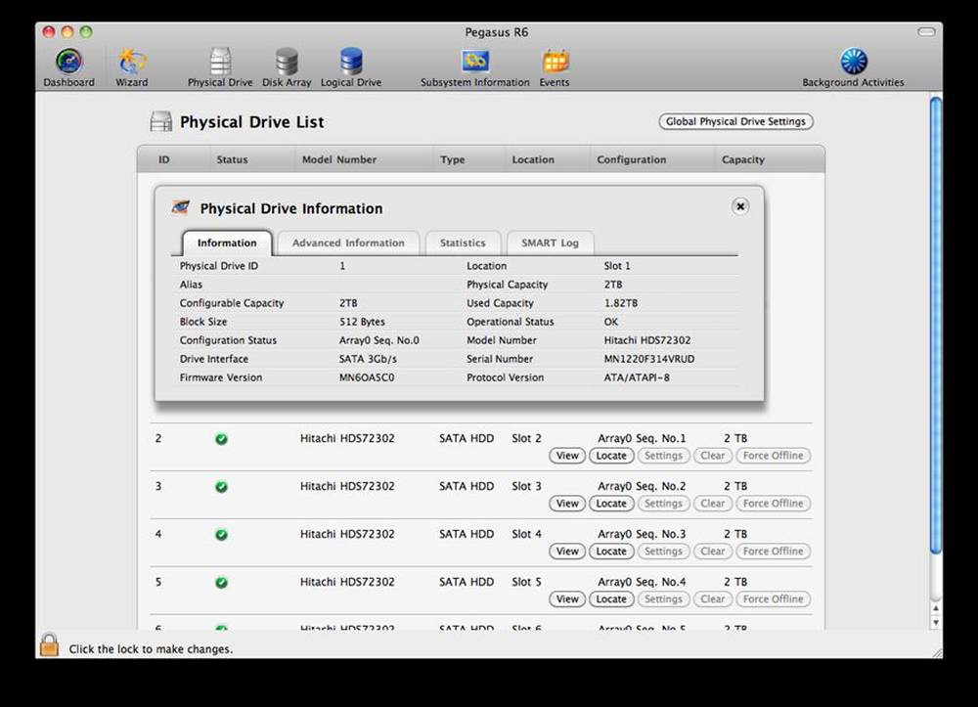The image size is (978, 707).
Task: Click the firmware version value MN6OA5C0
Action: coord(367,377)
